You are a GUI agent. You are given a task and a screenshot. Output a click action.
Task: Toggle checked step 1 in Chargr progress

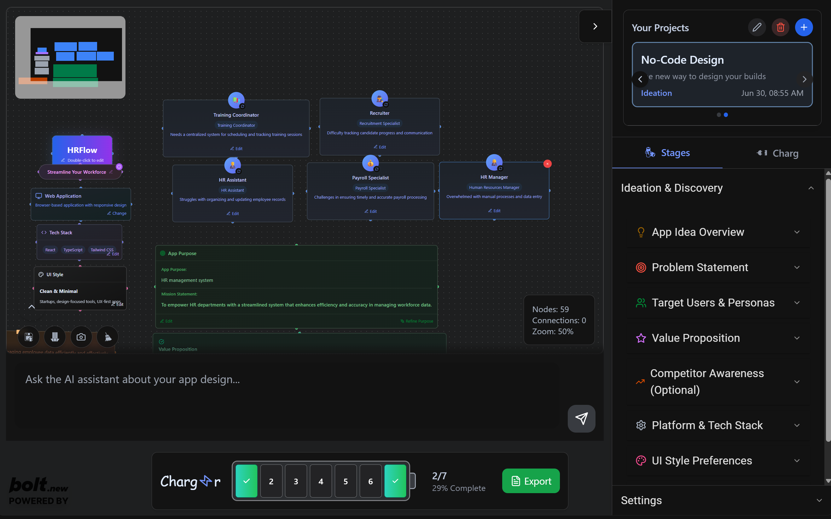click(246, 481)
